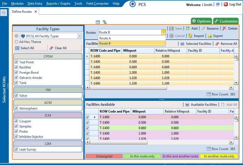This screenshot has width=243, height=165.
Task: Open the File menu
Action: [5, 4]
